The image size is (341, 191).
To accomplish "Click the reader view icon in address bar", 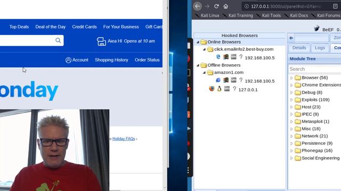I will (335, 6).
